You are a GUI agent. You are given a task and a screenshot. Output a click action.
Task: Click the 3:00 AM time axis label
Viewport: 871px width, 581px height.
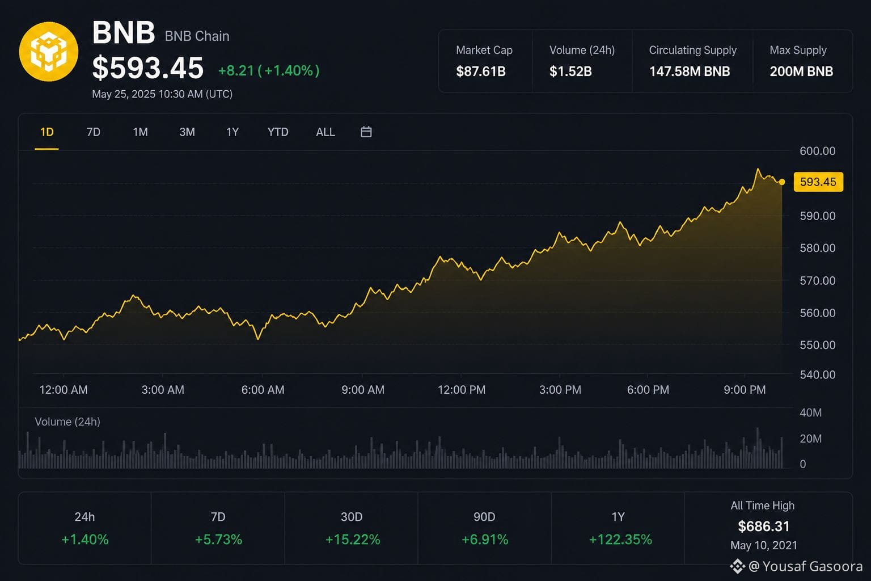point(163,390)
